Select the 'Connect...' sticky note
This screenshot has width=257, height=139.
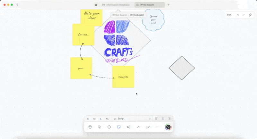(x=84, y=35)
